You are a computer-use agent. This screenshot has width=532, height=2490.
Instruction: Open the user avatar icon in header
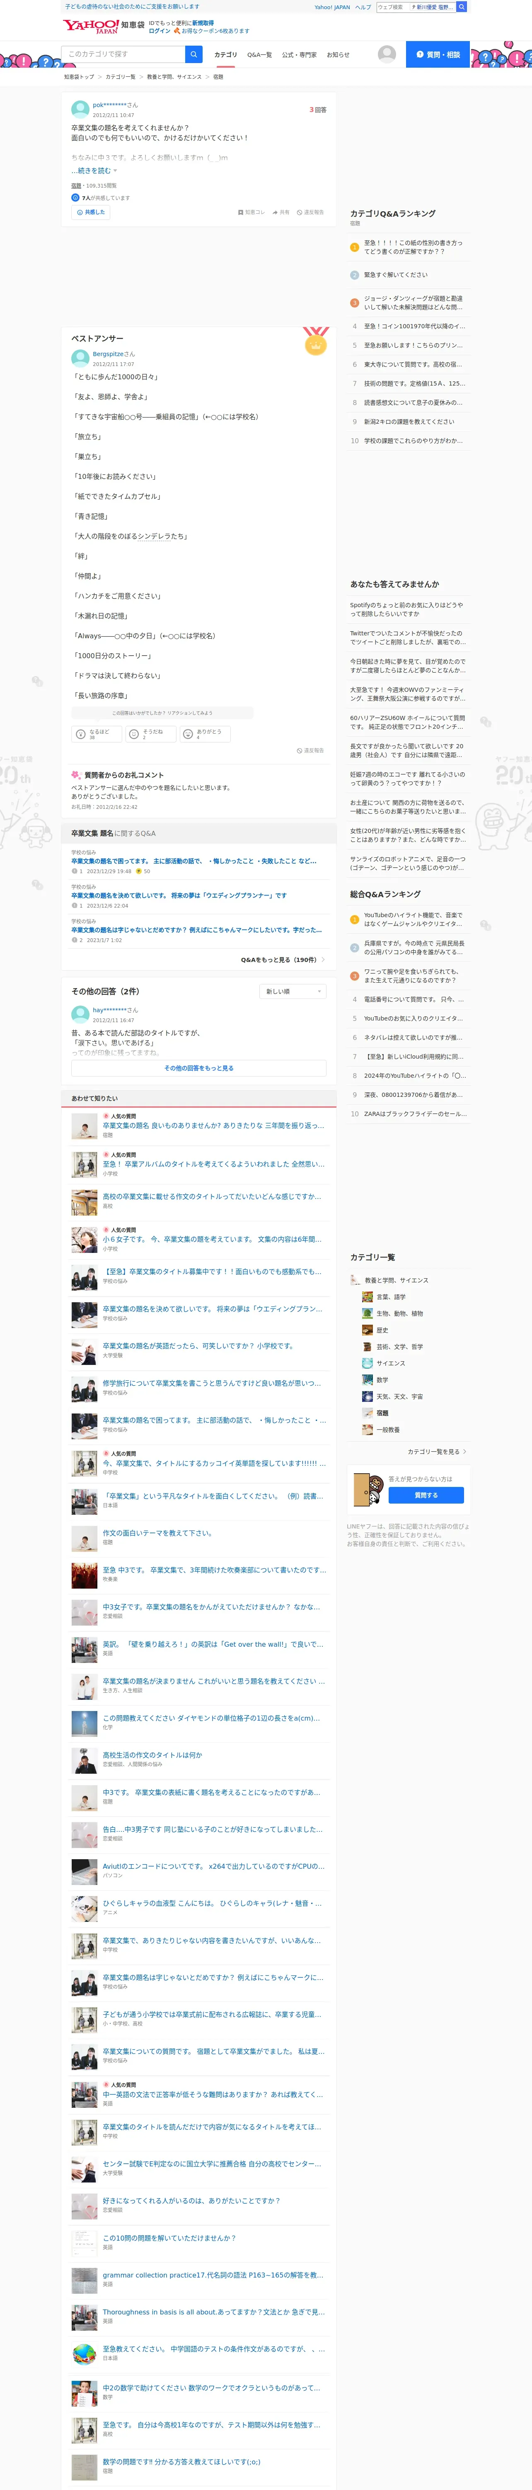386,54
